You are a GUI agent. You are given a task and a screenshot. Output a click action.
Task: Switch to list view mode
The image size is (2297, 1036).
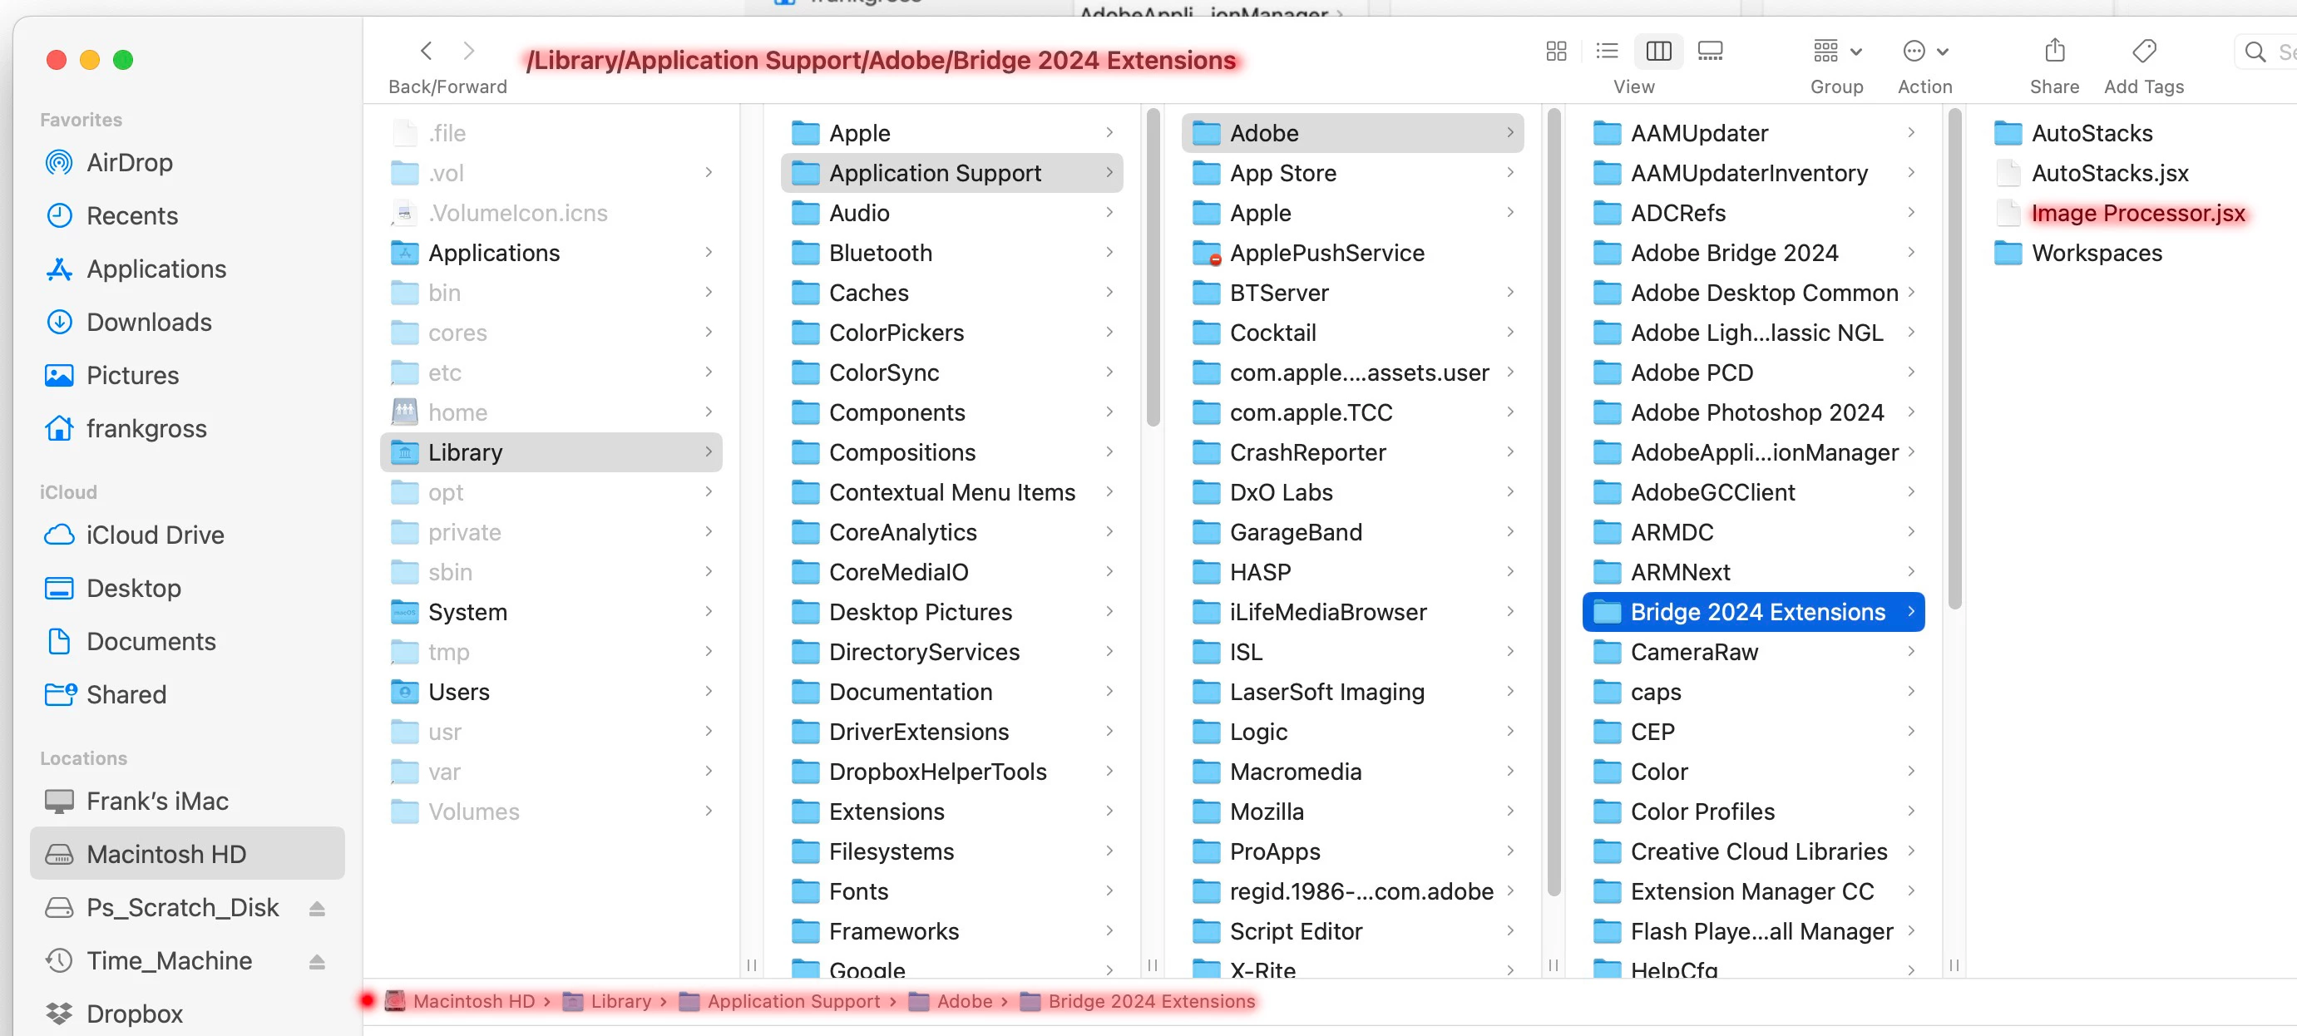(1606, 51)
